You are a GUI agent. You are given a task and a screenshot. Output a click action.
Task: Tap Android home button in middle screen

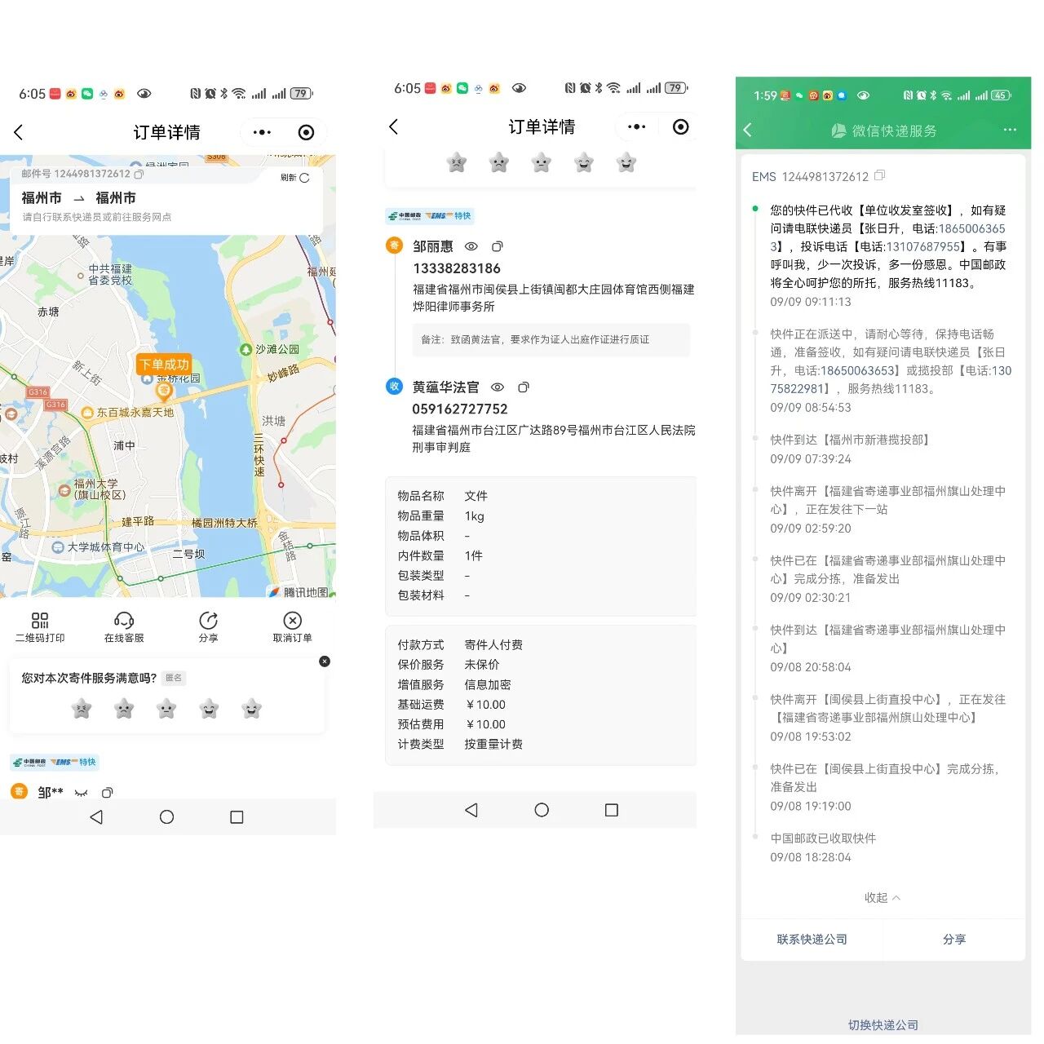click(x=542, y=810)
